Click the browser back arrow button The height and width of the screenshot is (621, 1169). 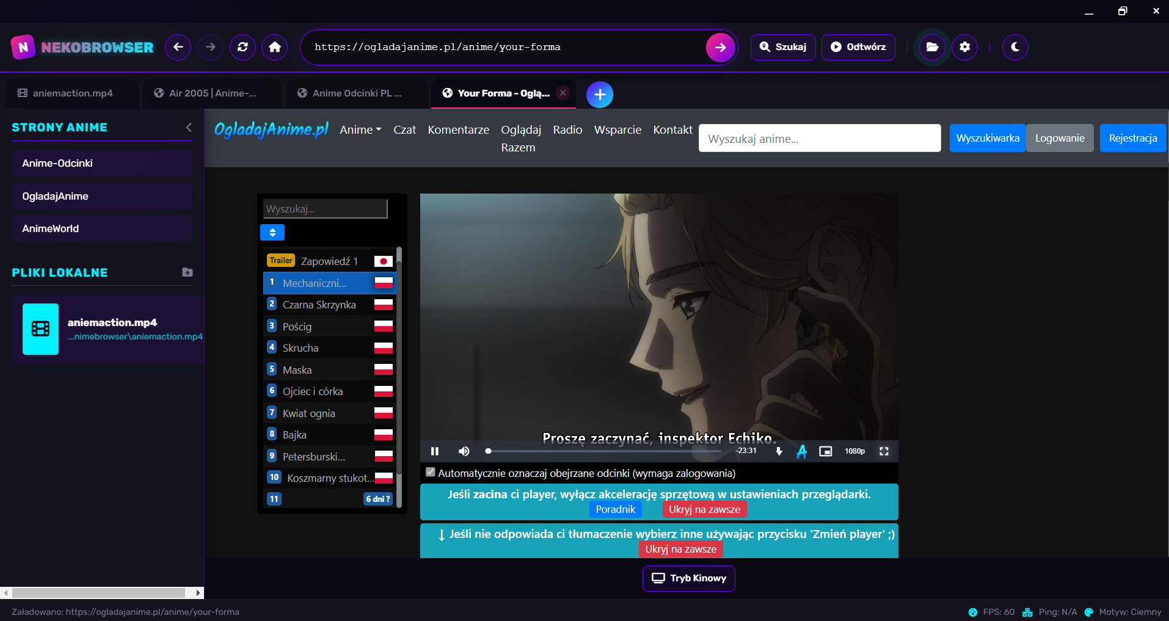[x=178, y=47]
